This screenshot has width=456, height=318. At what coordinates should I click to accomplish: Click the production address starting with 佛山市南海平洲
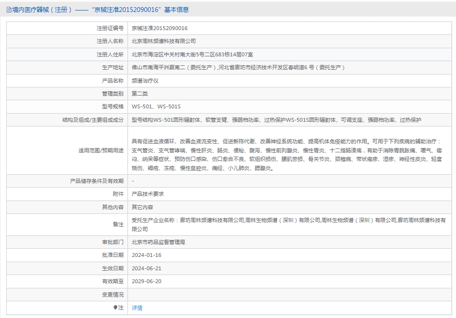[238, 67]
